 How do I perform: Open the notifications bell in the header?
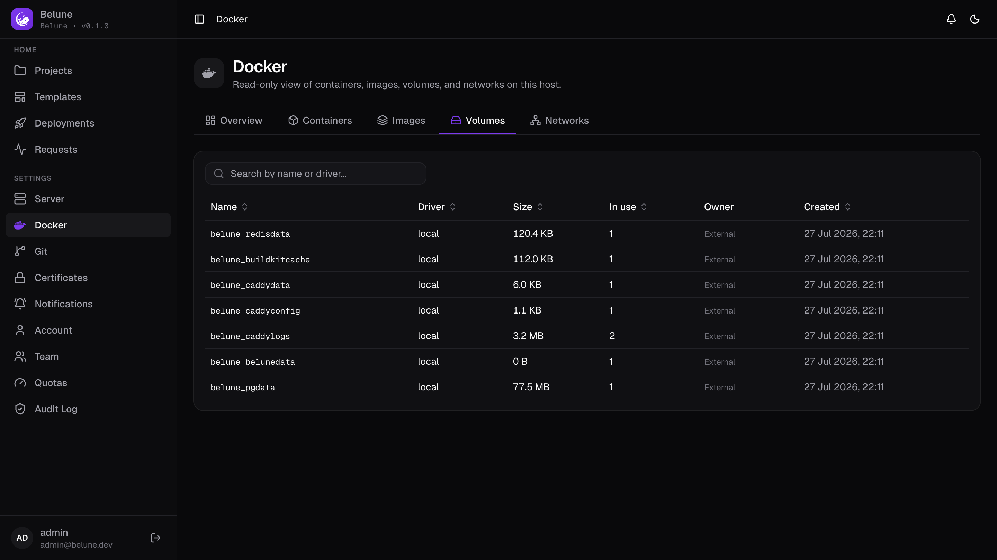tap(951, 19)
